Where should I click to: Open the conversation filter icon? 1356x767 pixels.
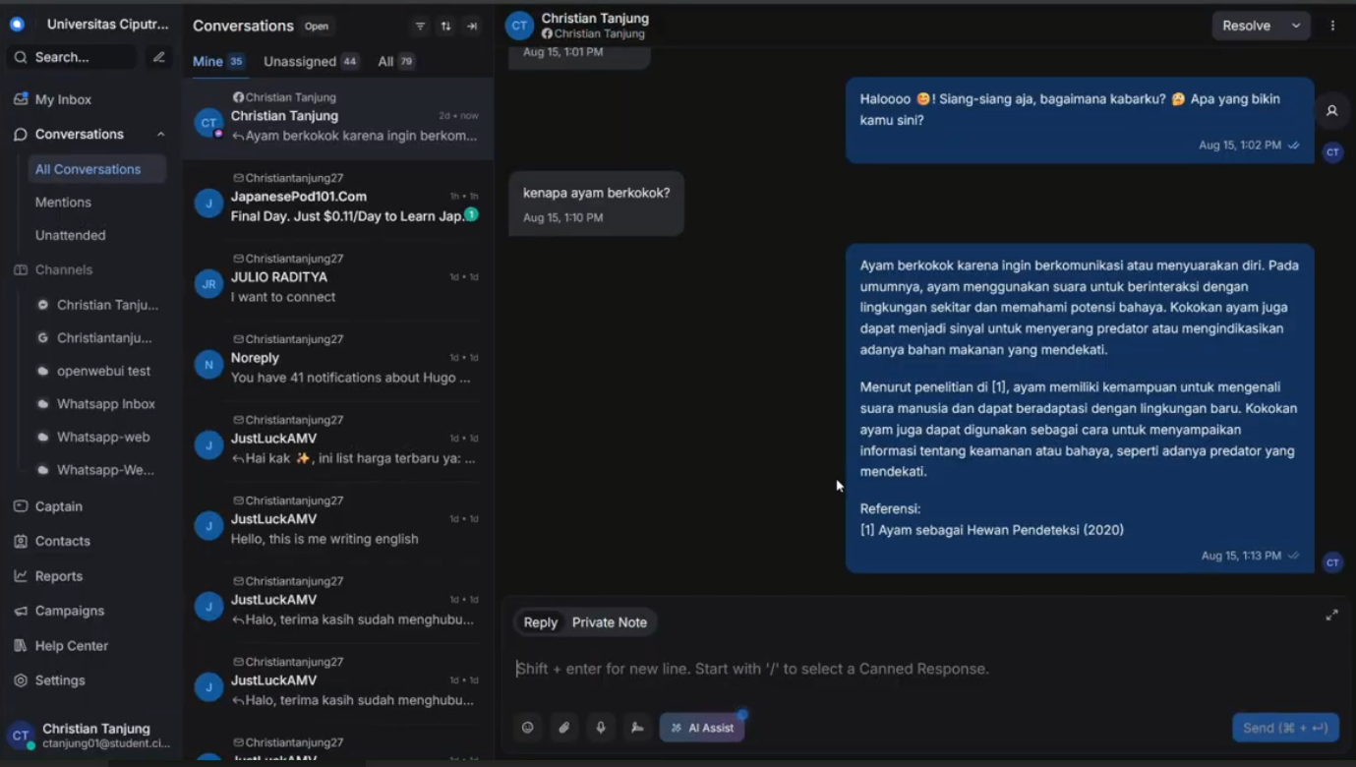point(420,27)
